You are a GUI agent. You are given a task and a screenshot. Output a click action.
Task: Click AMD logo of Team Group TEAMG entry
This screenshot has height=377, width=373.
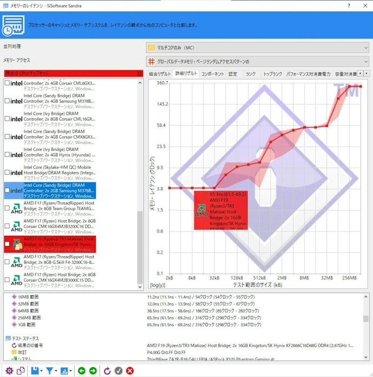coord(17,208)
